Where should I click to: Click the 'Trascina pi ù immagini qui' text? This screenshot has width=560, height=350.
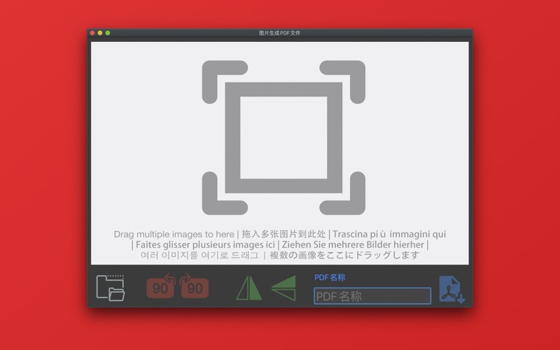tap(389, 234)
